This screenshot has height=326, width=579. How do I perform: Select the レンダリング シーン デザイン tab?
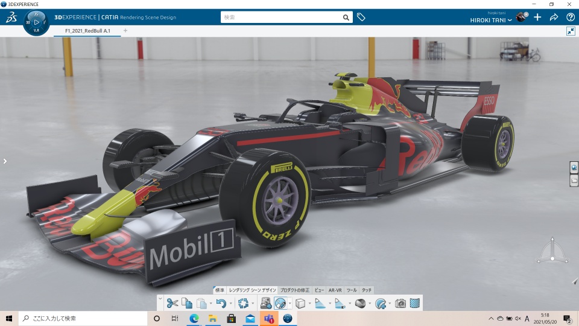coord(252,290)
